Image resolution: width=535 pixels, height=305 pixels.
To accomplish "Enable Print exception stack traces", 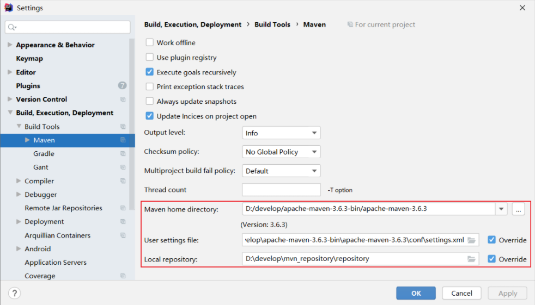I will click(x=149, y=86).
